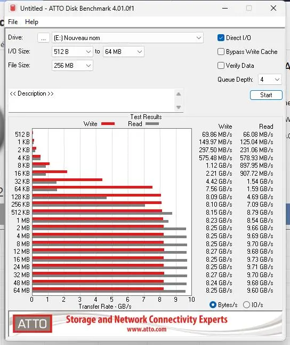Click the ATTO logo in the banner
The width and height of the screenshot is (290, 345).
(x=33, y=324)
